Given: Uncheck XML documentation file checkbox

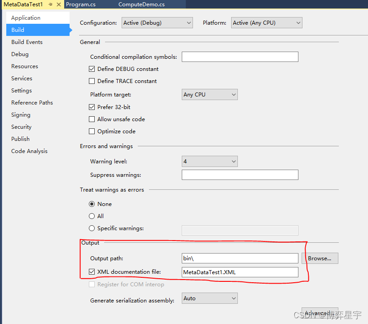Looking at the screenshot, I should point(92,272).
